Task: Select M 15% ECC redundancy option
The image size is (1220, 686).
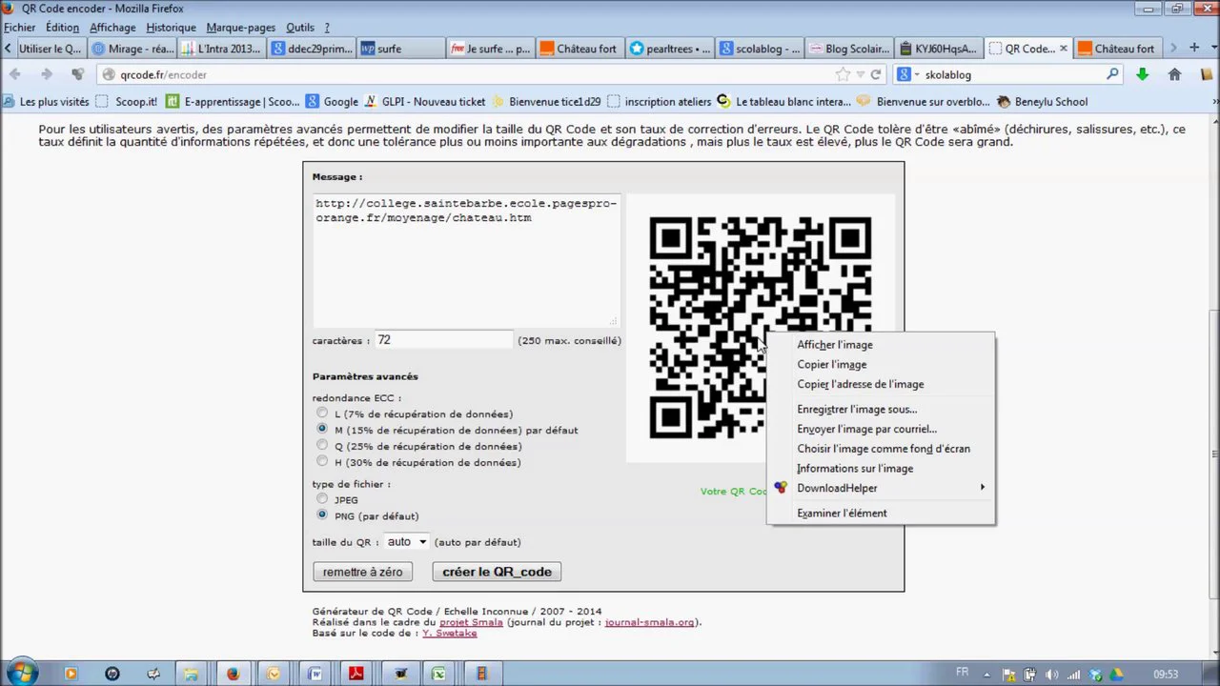Action: pos(322,430)
